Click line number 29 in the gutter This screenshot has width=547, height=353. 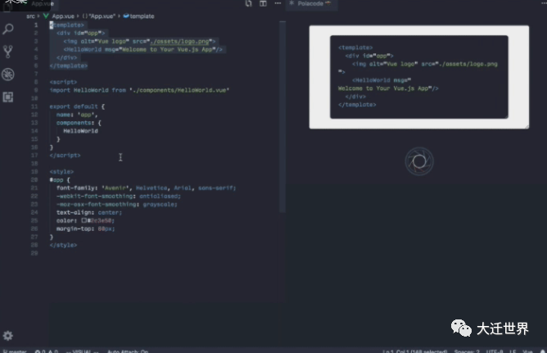(34, 253)
